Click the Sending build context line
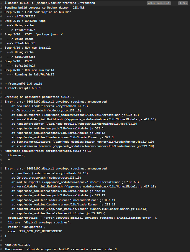 click(x=45, y=8)
